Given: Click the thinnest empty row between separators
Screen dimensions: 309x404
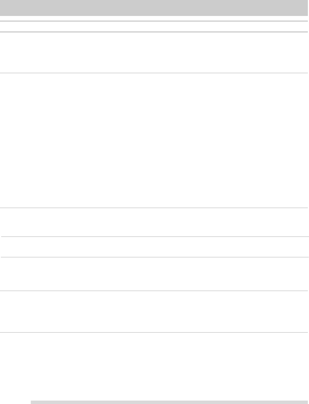Looking at the screenshot, I should pyautogui.click(x=154, y=247).
